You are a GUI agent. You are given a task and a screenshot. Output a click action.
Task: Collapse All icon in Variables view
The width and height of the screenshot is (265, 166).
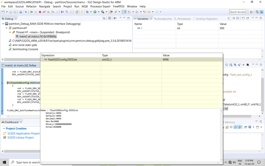pos(238,18)
